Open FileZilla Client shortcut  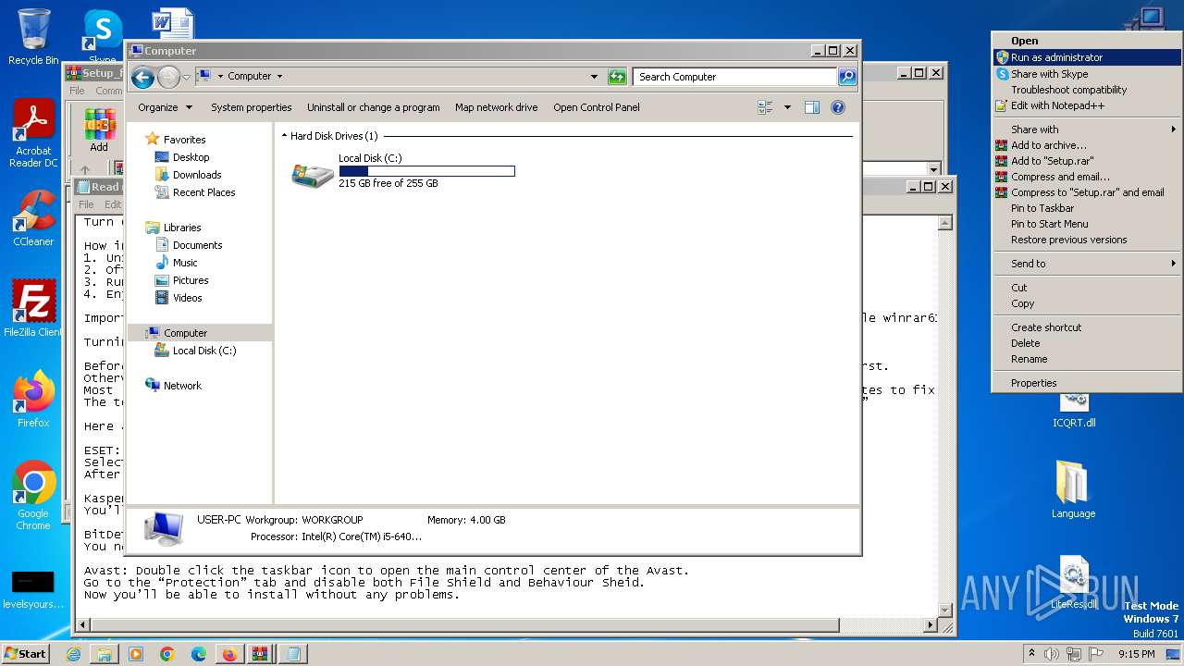(34, 309)
